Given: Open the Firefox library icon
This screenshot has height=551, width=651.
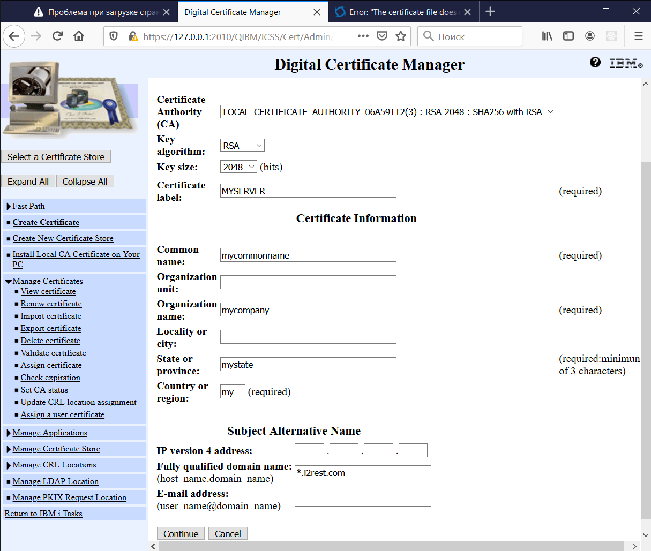Looking at the screenshot, I should click(x=547, y=36).
